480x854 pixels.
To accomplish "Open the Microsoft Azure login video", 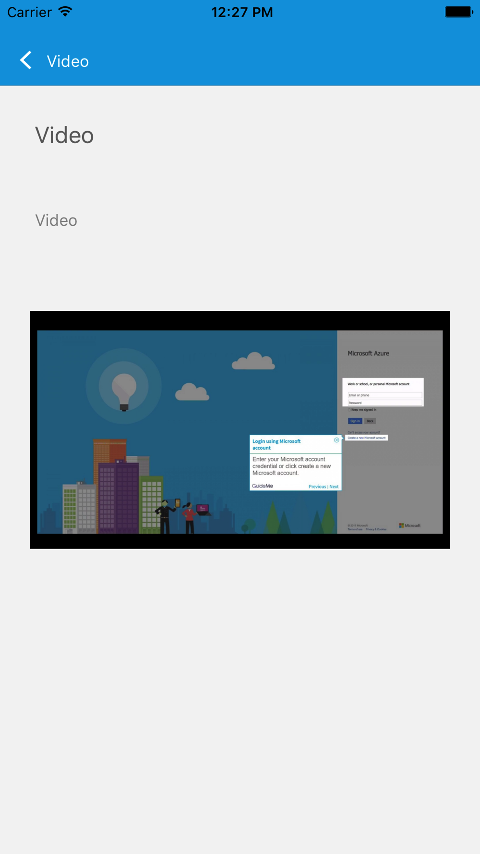I will (240, 430).
